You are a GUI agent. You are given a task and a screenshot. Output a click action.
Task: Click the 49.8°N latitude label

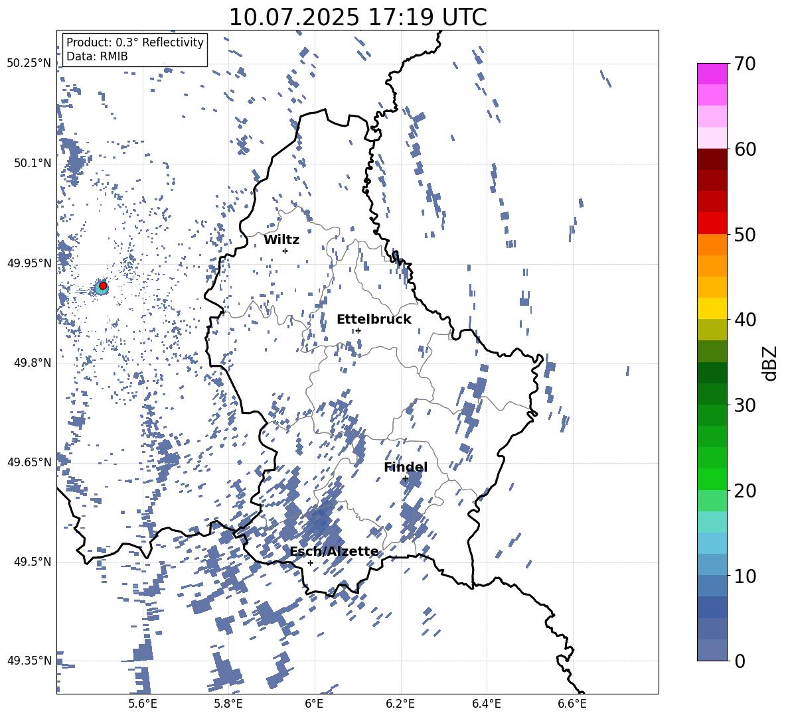click(33, 363)
